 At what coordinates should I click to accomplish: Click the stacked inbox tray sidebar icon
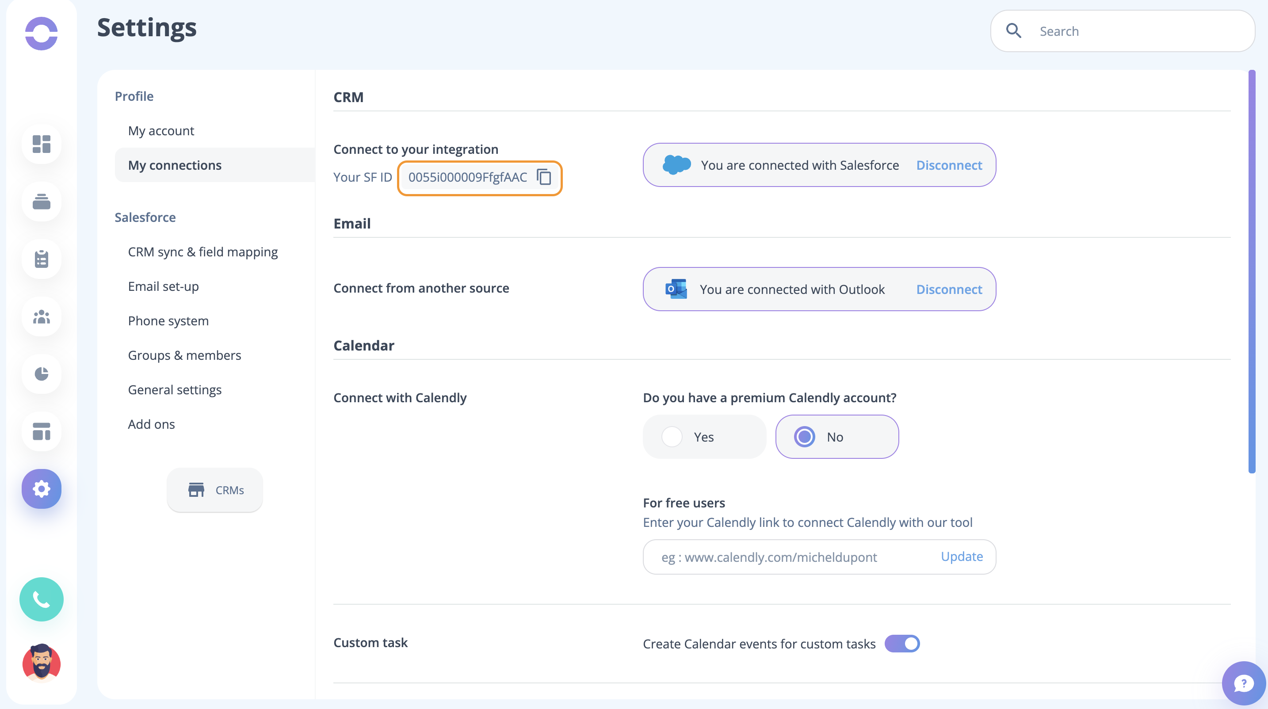(42, 202)
